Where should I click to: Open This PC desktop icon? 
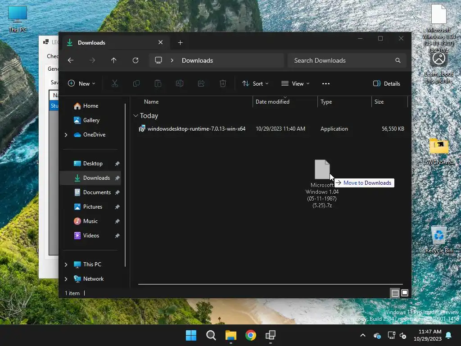(x=18, y=19)
